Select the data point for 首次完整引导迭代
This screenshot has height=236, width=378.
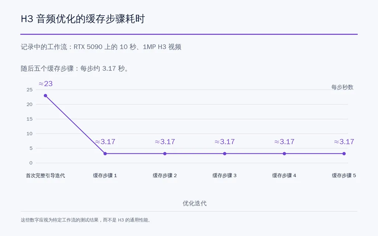[45, 96]
